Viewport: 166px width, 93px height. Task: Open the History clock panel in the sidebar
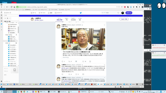(x=2, y=21)
